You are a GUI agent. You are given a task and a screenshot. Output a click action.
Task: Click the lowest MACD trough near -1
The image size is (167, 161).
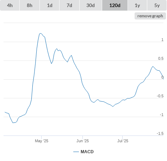13,123
